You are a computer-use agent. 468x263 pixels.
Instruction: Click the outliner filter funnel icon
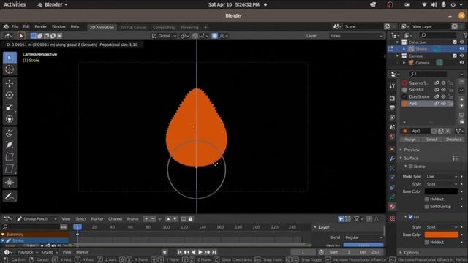pos(465,35)
